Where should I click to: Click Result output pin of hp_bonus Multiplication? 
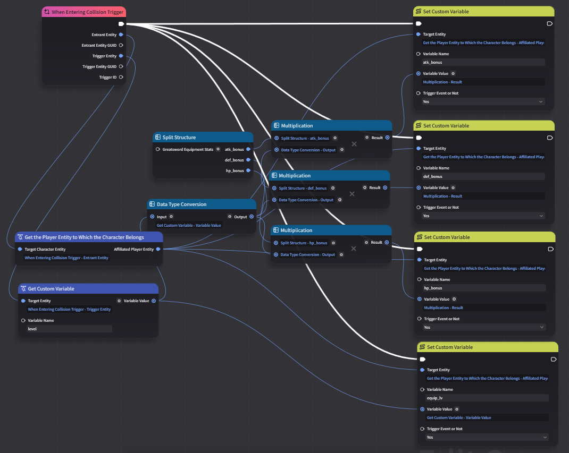387,242
